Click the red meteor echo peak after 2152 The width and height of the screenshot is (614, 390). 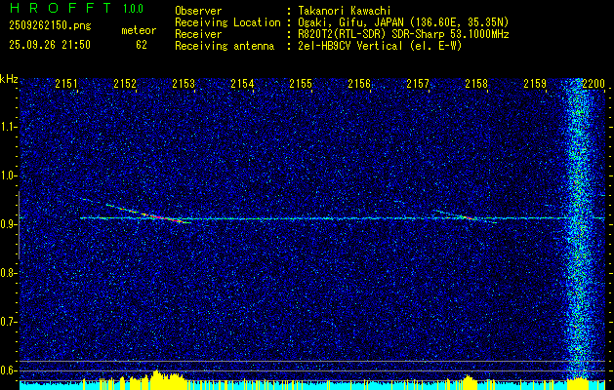coord(152,215)
